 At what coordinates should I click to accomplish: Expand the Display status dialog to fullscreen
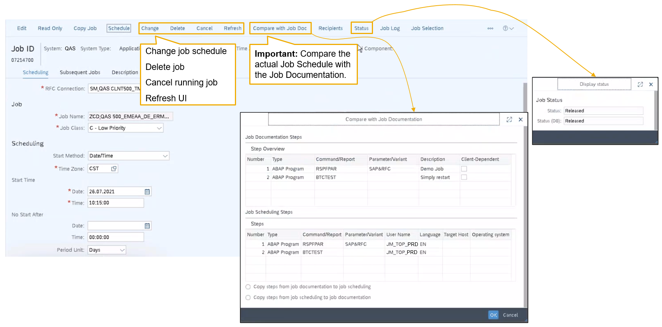click(640, 84)
